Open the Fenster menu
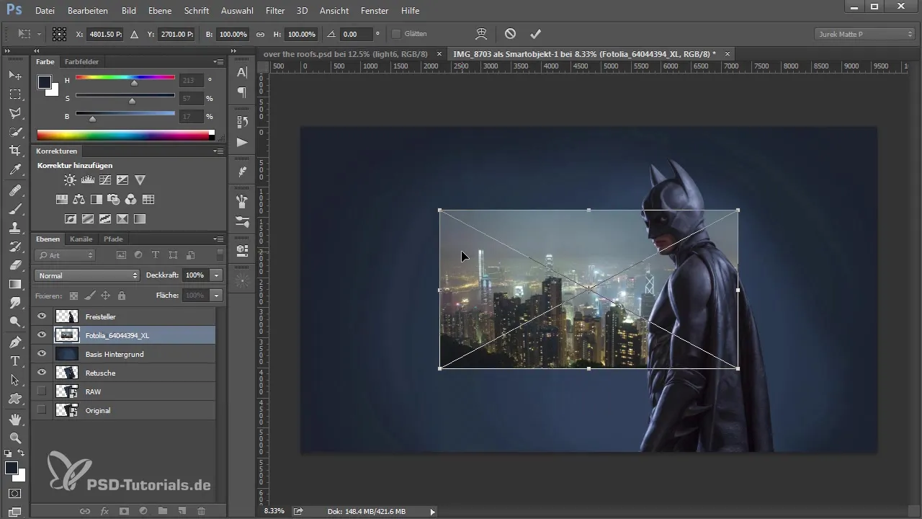Viewport: 922px width, 519px height. point(375,11)
